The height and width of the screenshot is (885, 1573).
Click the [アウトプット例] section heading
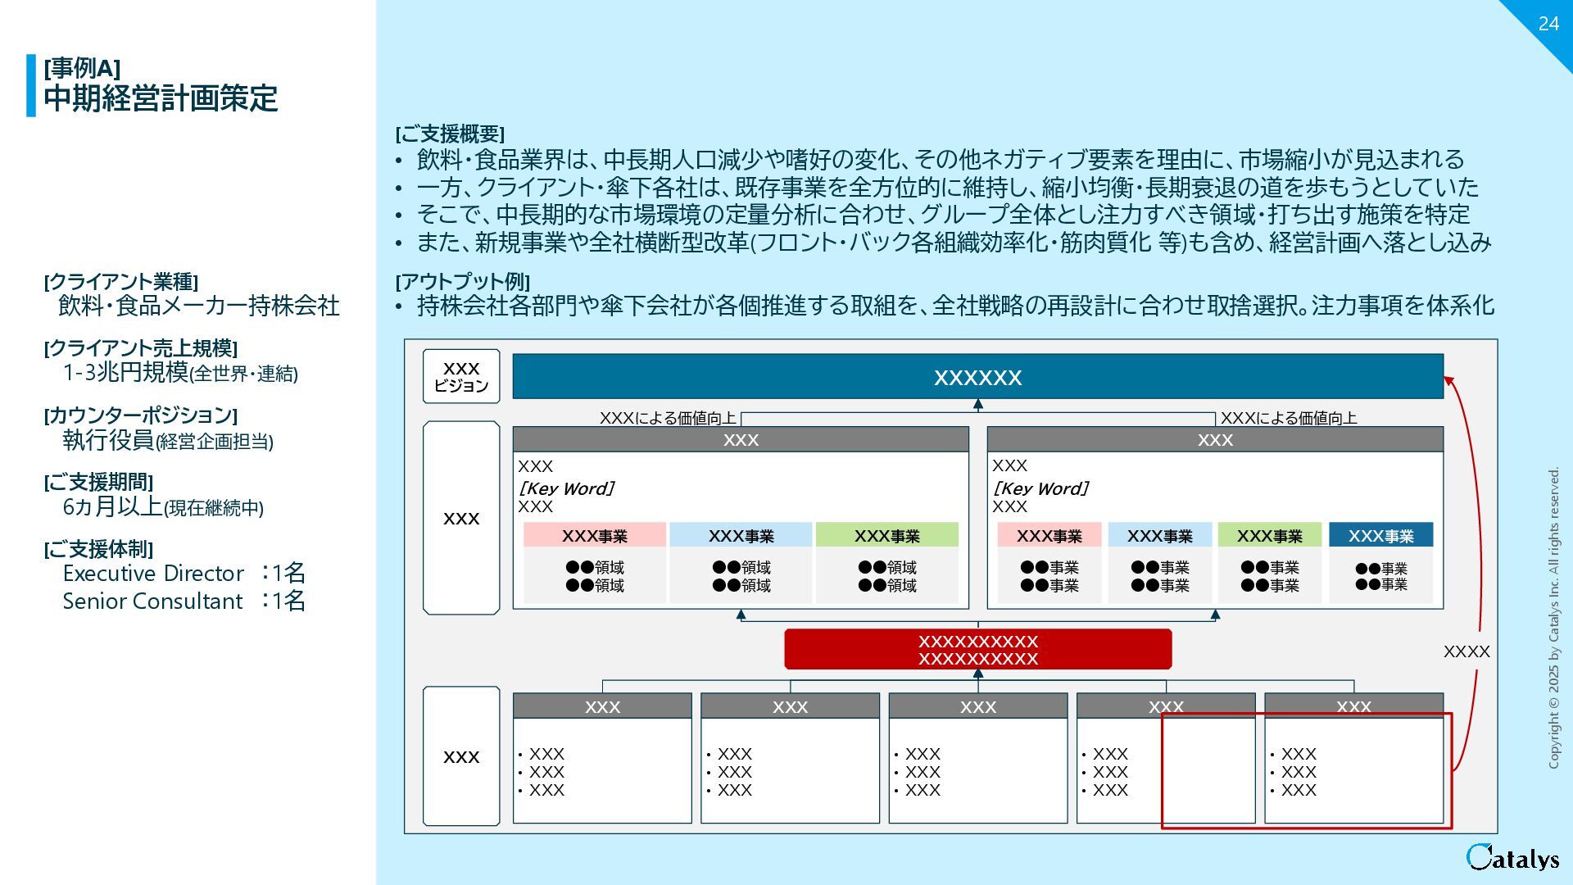463,282
